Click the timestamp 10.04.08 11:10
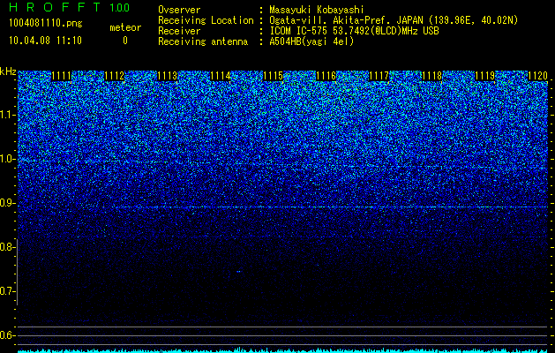The image size is (555, 353). tap(45, 41)
